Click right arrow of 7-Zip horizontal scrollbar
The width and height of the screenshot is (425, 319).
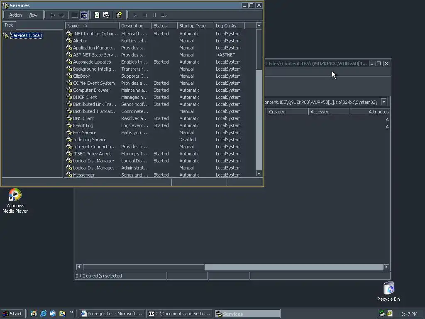386,267
